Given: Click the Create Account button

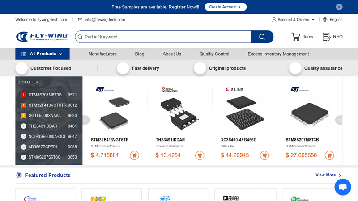Looking at the screenshot, I should [226, 7].
